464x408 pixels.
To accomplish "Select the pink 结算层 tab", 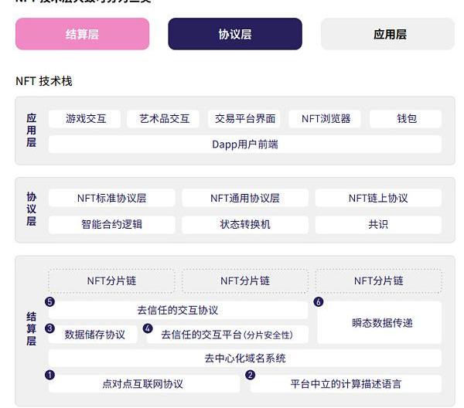I will point(82,34).
